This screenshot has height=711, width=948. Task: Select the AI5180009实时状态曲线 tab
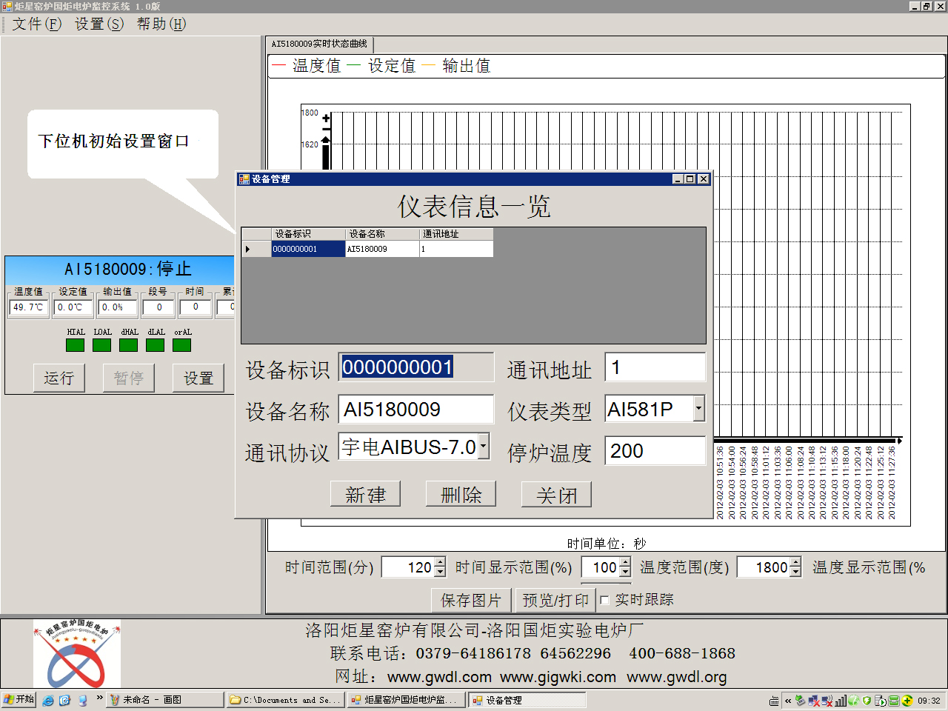(x=319, y=44)
